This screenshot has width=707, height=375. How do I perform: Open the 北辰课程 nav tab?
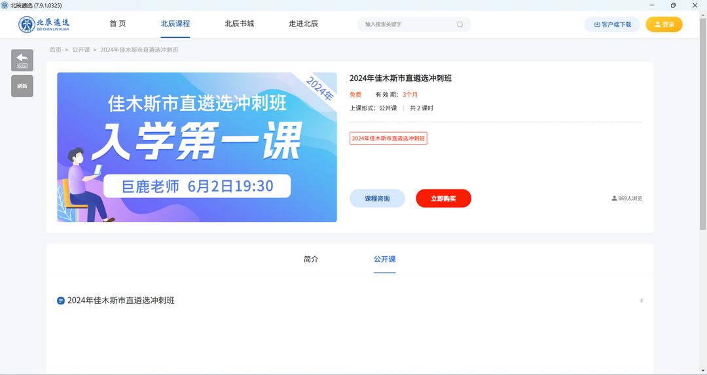click(175, 24)
